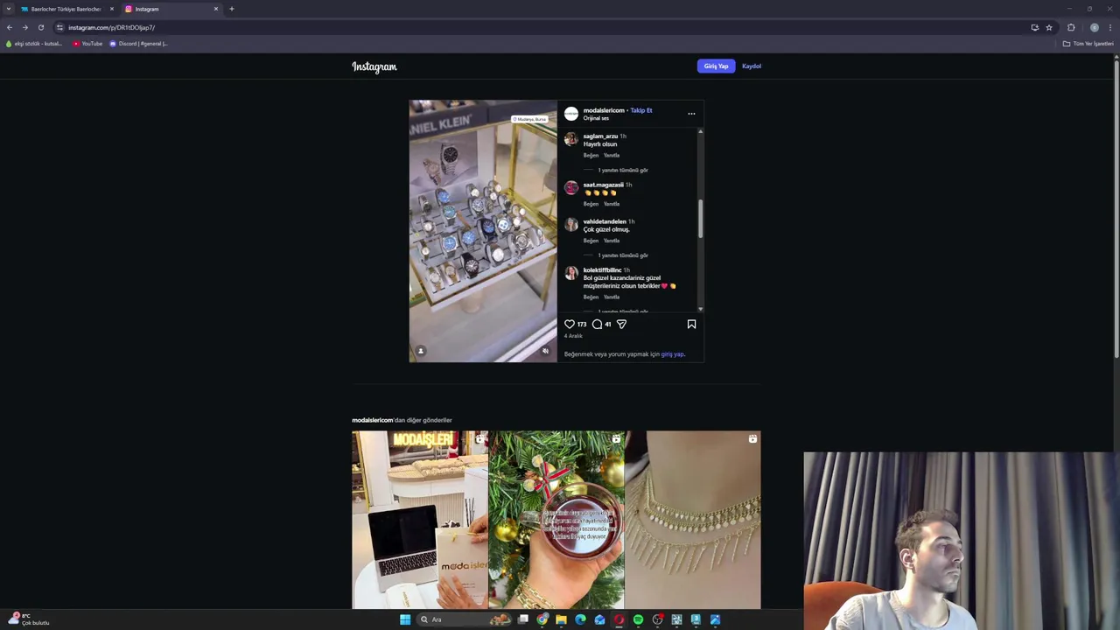
Task: Open the YouTube bookmark
Action: coord(87,44)
